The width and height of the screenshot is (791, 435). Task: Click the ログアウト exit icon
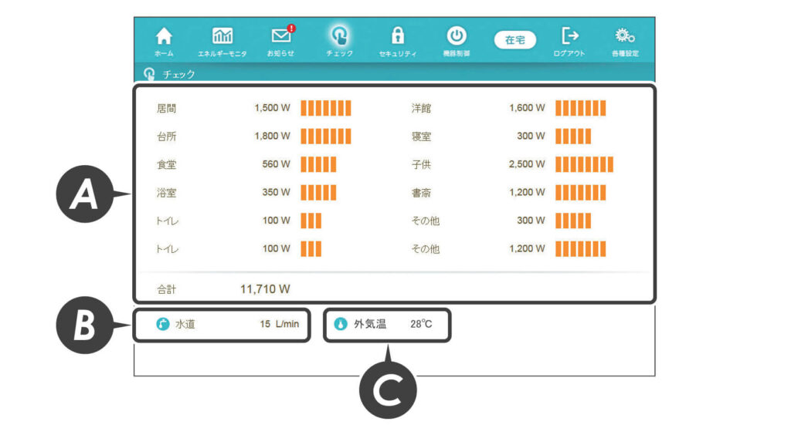tap(569, 35)
